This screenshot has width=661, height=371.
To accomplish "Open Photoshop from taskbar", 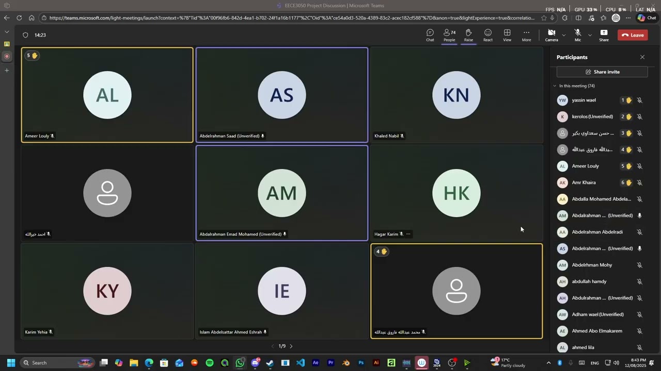I will (x=361, y=363).
